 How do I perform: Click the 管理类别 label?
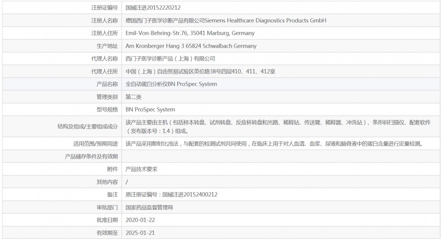(x=107, y=97)
